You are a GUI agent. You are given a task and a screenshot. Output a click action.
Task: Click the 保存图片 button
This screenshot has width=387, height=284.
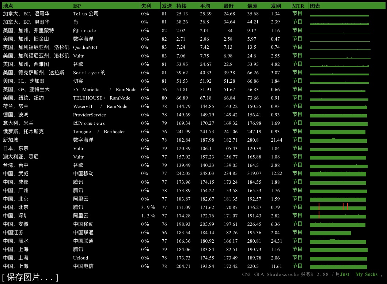point(30,277)
